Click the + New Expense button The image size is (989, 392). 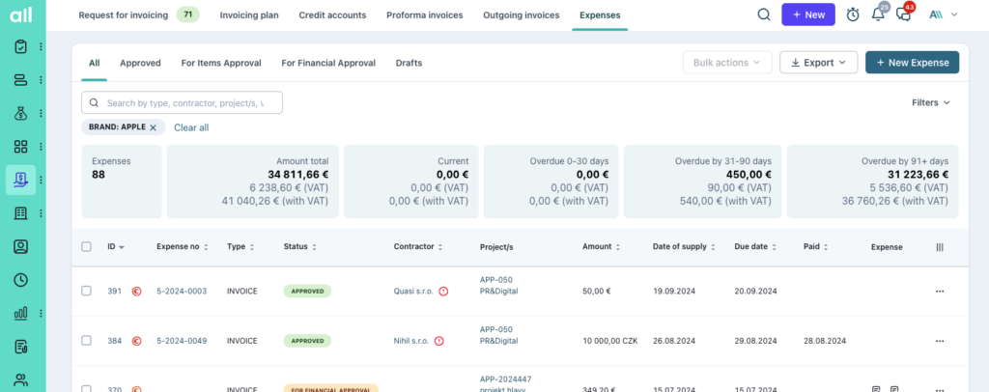pyautogui.click(x=912, y=63)
